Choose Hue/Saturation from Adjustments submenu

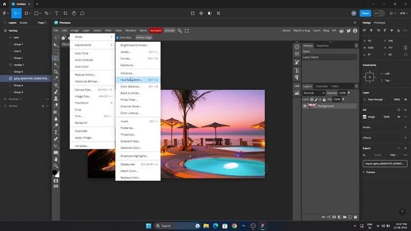tap(138, 80)
